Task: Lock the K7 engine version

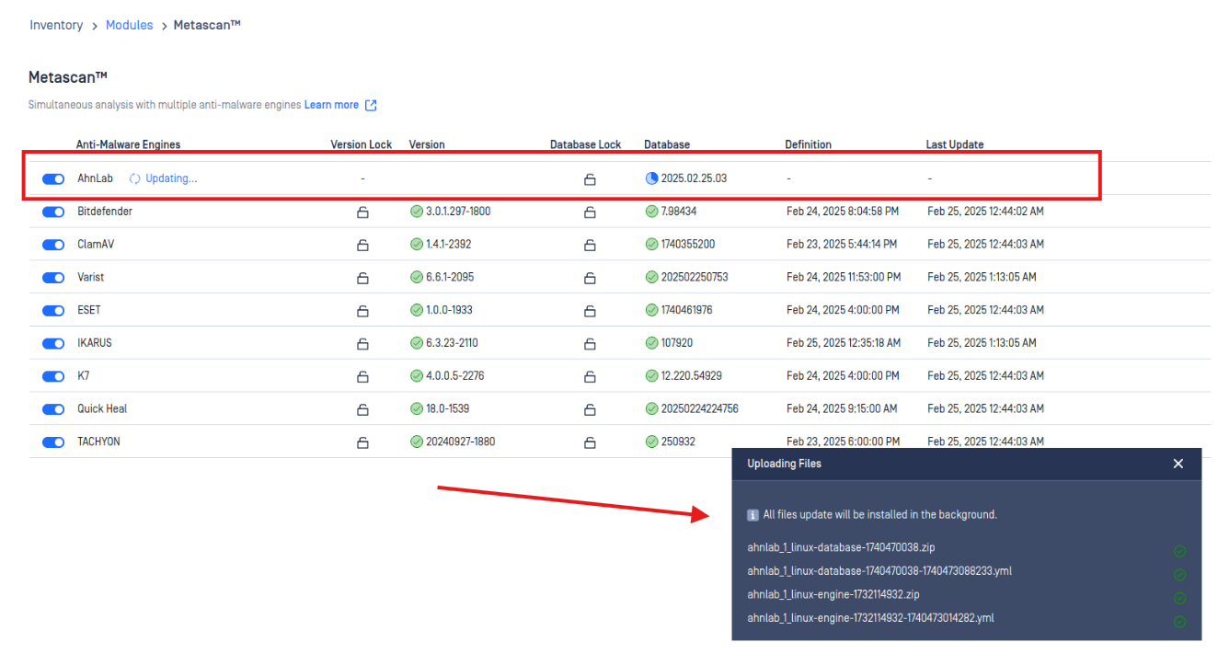Action: tap(362, 377)
